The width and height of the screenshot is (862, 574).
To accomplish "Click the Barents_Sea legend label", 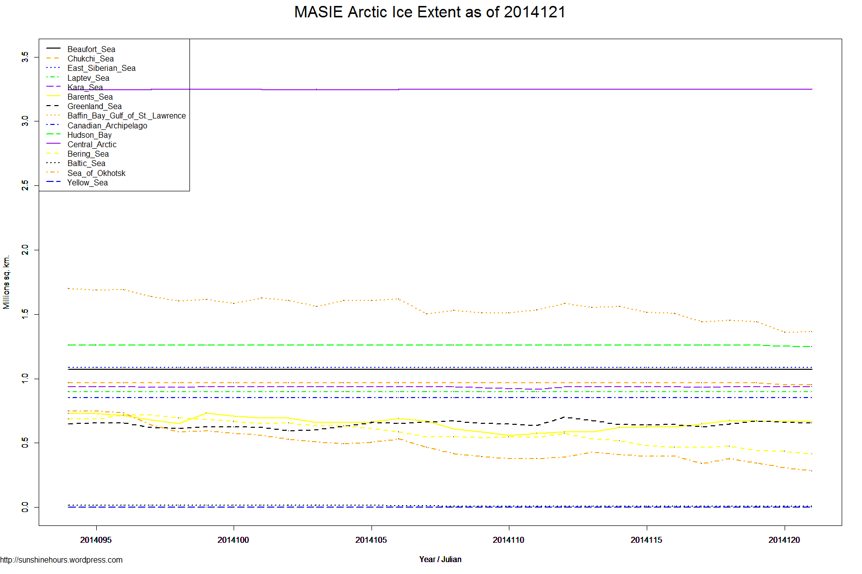I will click(x=90, y=97).
